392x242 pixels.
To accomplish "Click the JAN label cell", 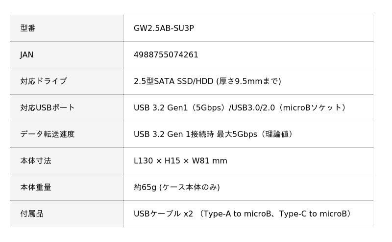I will click(x=27, y=55).
